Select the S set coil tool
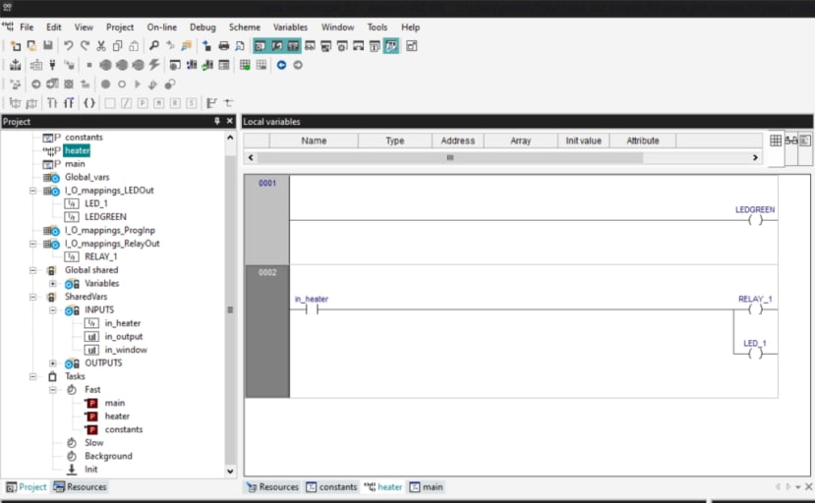 pyautogui.click(x=192, y=103)
